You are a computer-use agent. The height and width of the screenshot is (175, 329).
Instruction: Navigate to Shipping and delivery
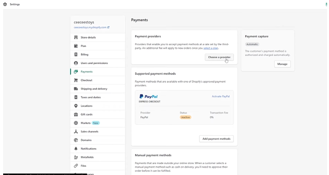(x=98, y=89)
